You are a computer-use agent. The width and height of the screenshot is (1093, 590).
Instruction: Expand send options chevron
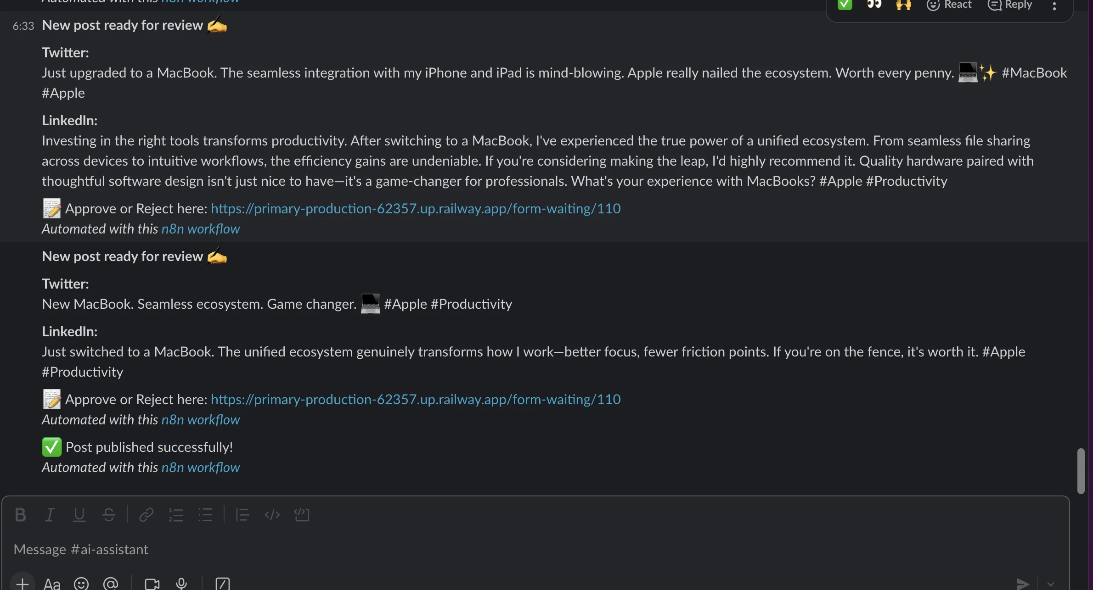click(1050, 584)
